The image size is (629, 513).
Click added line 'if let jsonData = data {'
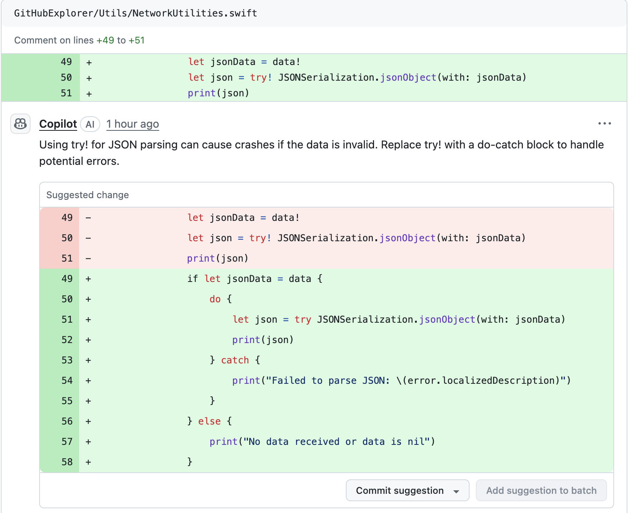click(x=327, y=279)
